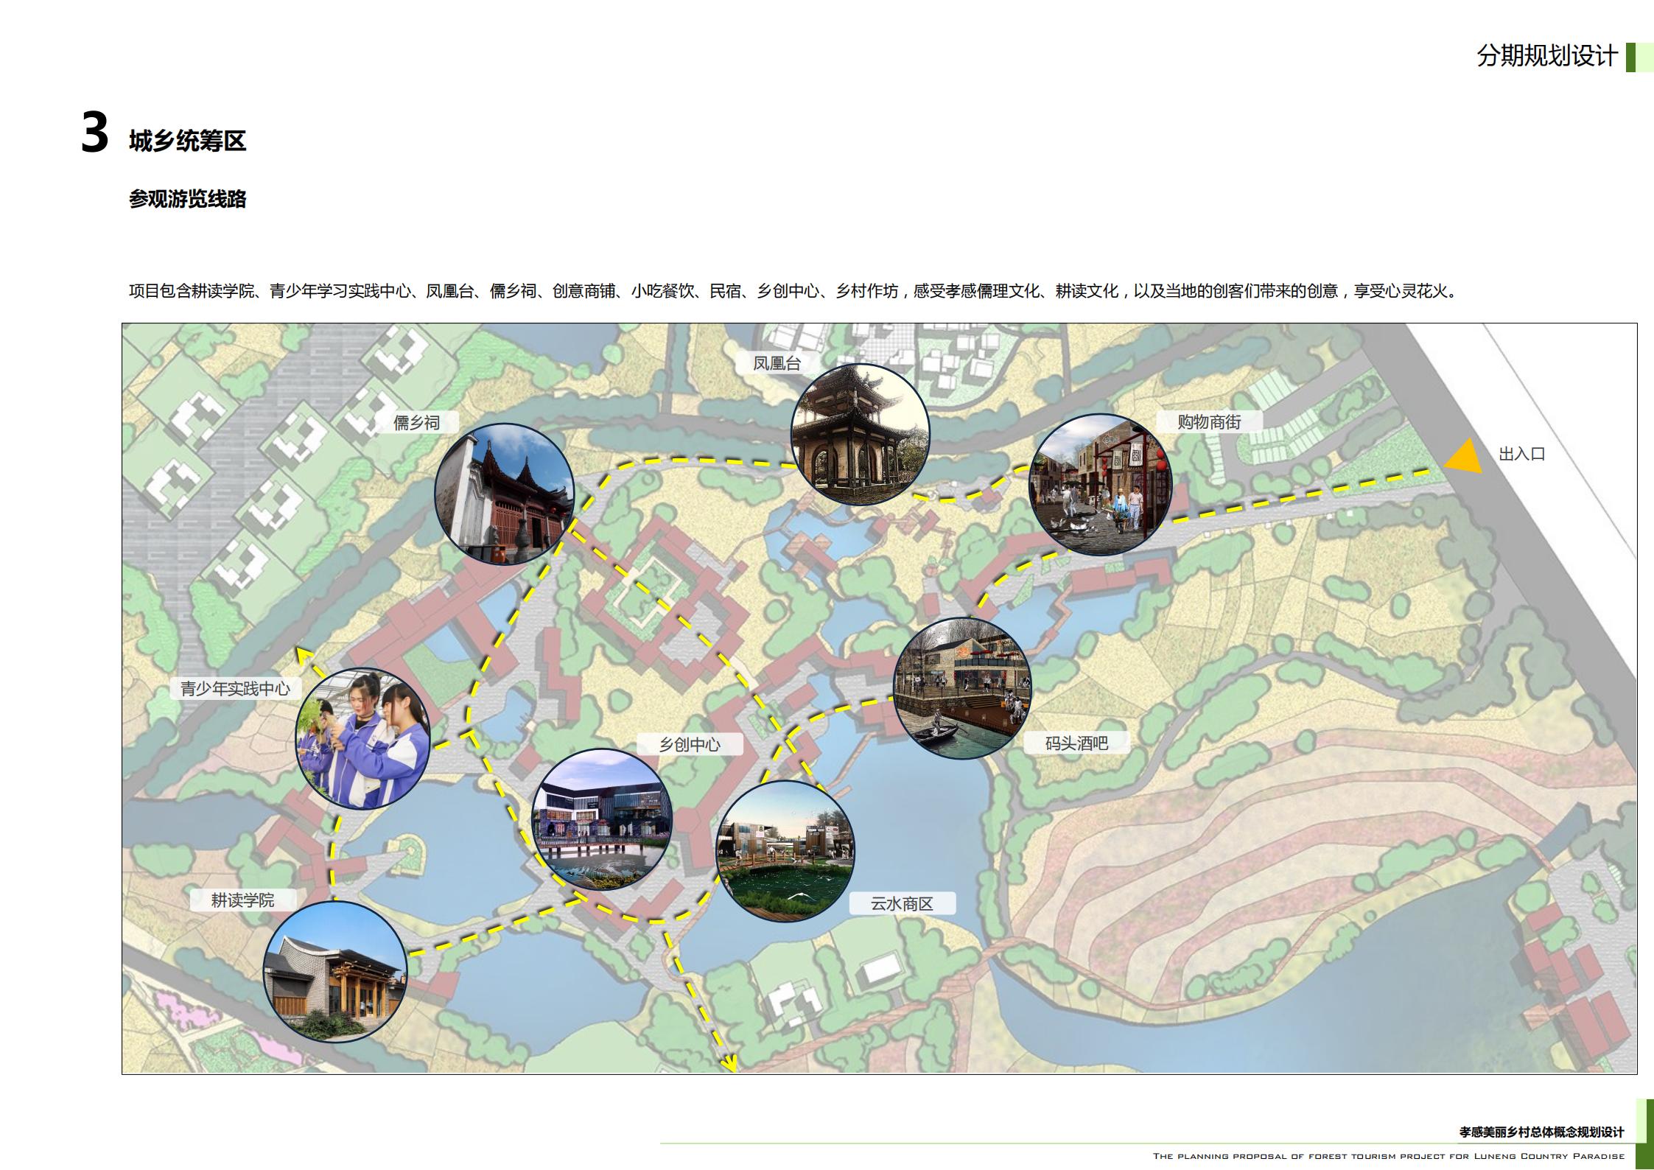
Task: Click the 云水商区 map label
Action: point(902,903)
